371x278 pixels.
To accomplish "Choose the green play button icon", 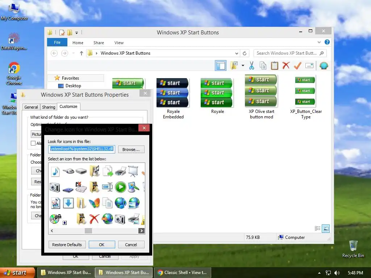I will [121, 187].
